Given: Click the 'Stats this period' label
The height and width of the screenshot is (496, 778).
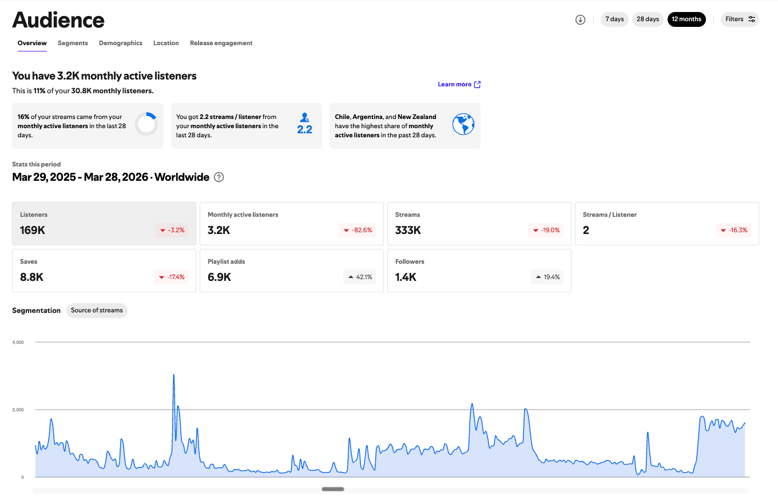Looking at the screenshot, I should tap(37, 164).
